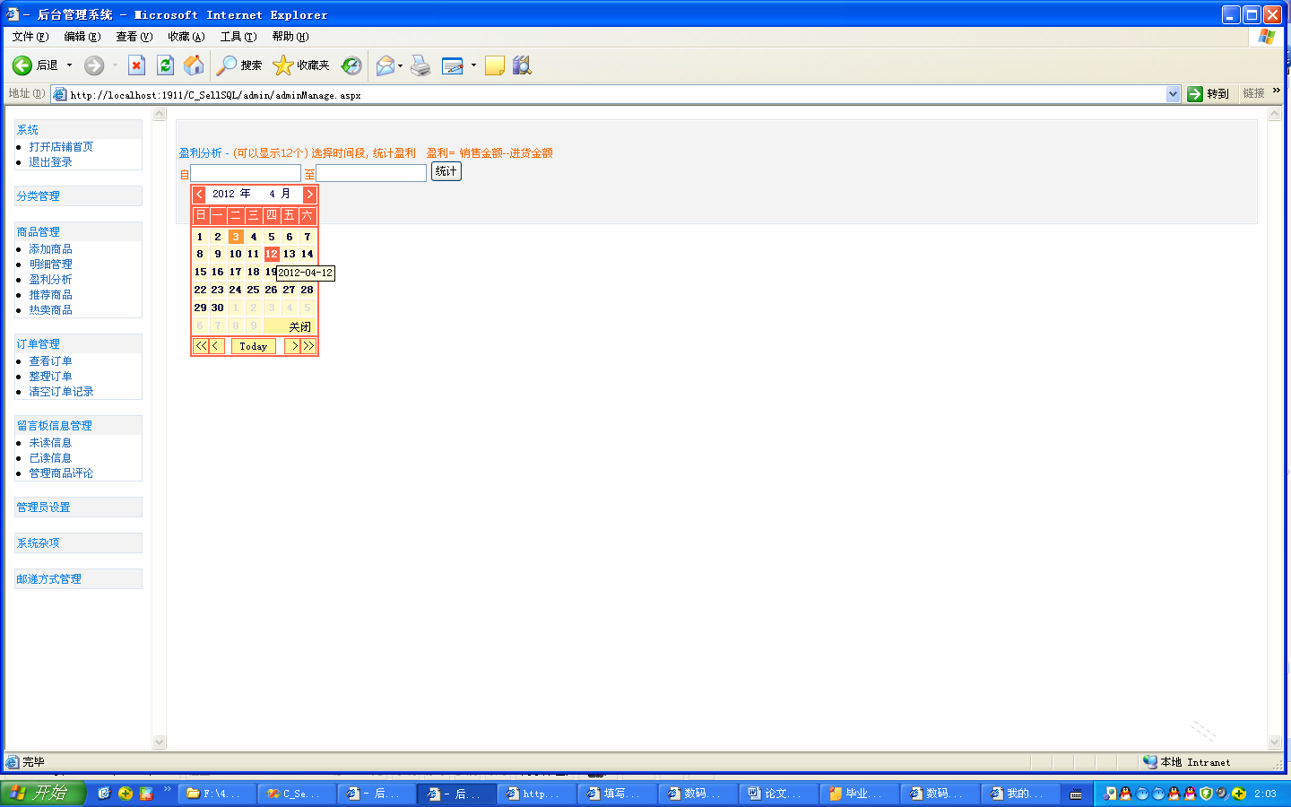The width and height of the screenshot is (1291, 807).
Task: Expand the Mail icon dropdown arrow
Action: pyautogui.click(x=400, y=65)
